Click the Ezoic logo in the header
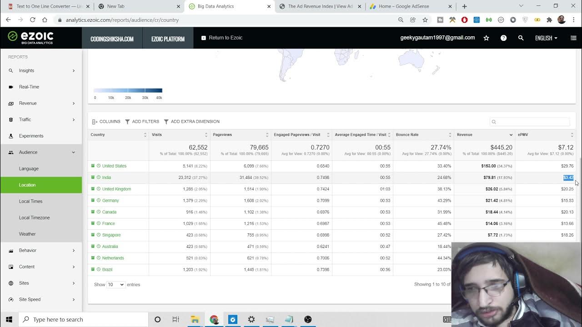 pyautogui.click(x=31, y=38)
